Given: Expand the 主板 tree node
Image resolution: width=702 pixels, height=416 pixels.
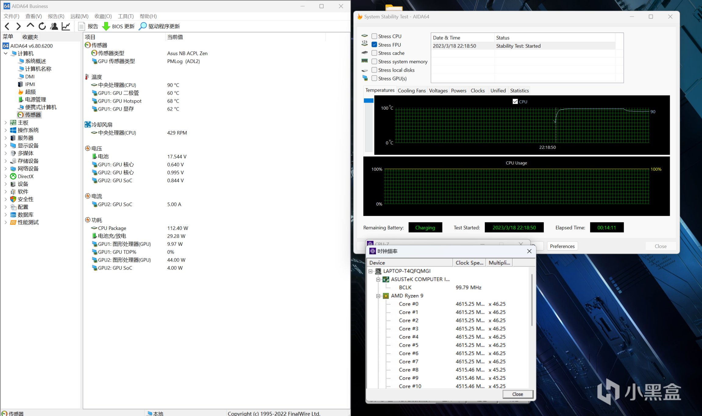Looking at the screenshot, I should (5, 123).
